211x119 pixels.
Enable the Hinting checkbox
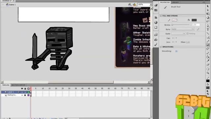coord(188,34)
